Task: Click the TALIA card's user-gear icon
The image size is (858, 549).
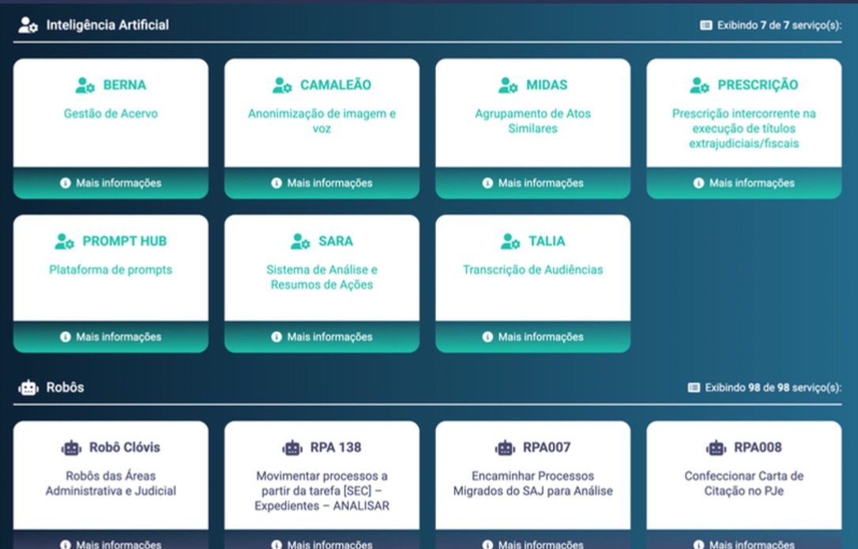Action: [510, 242]
